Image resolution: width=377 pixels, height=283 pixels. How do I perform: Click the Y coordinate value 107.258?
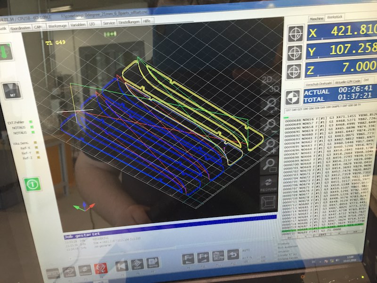[353, 49]
